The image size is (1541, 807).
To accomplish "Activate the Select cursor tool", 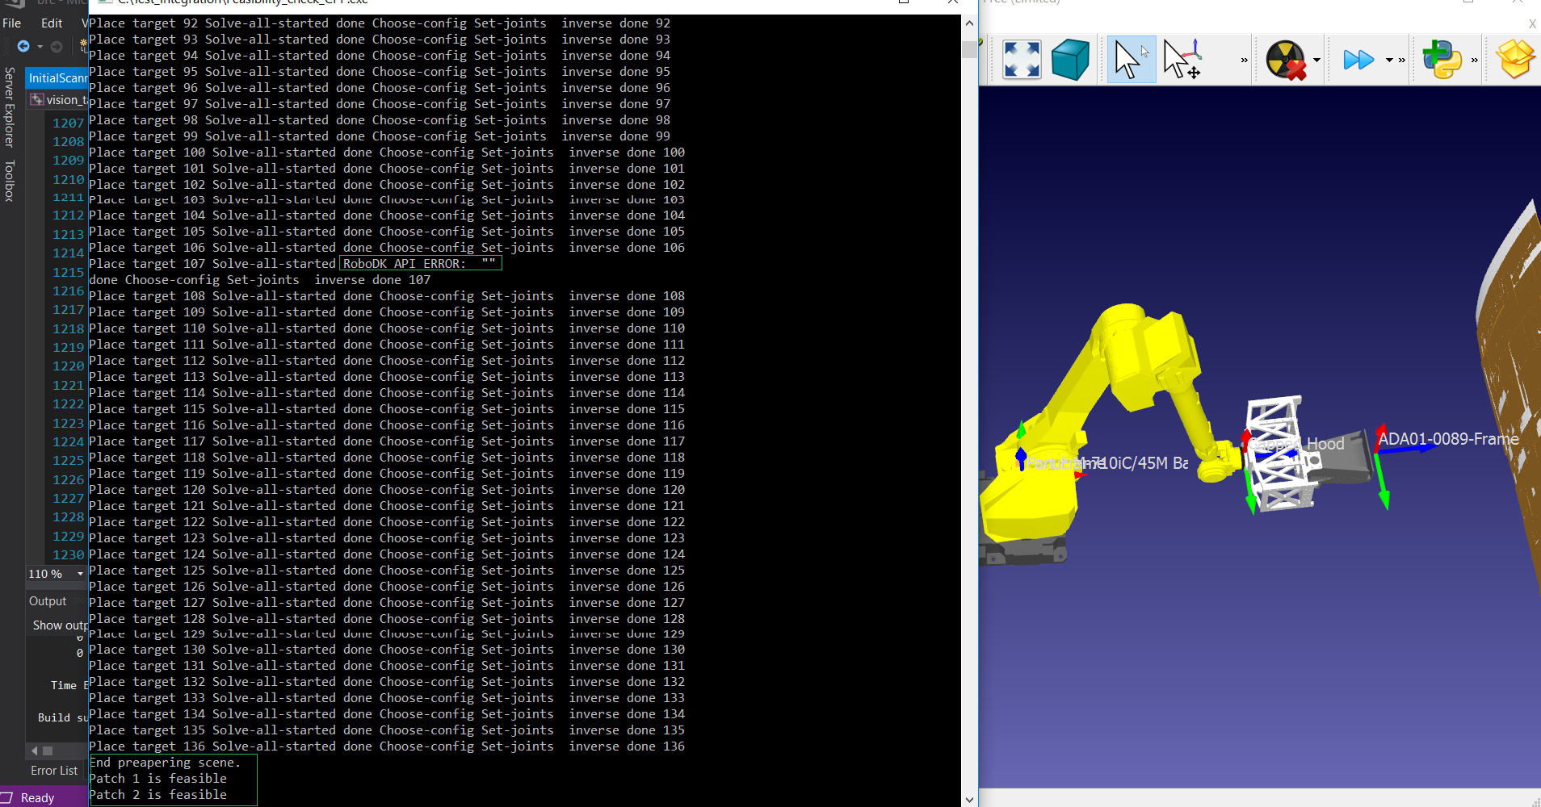I will pyautogui.click(x=1130, y=60).
